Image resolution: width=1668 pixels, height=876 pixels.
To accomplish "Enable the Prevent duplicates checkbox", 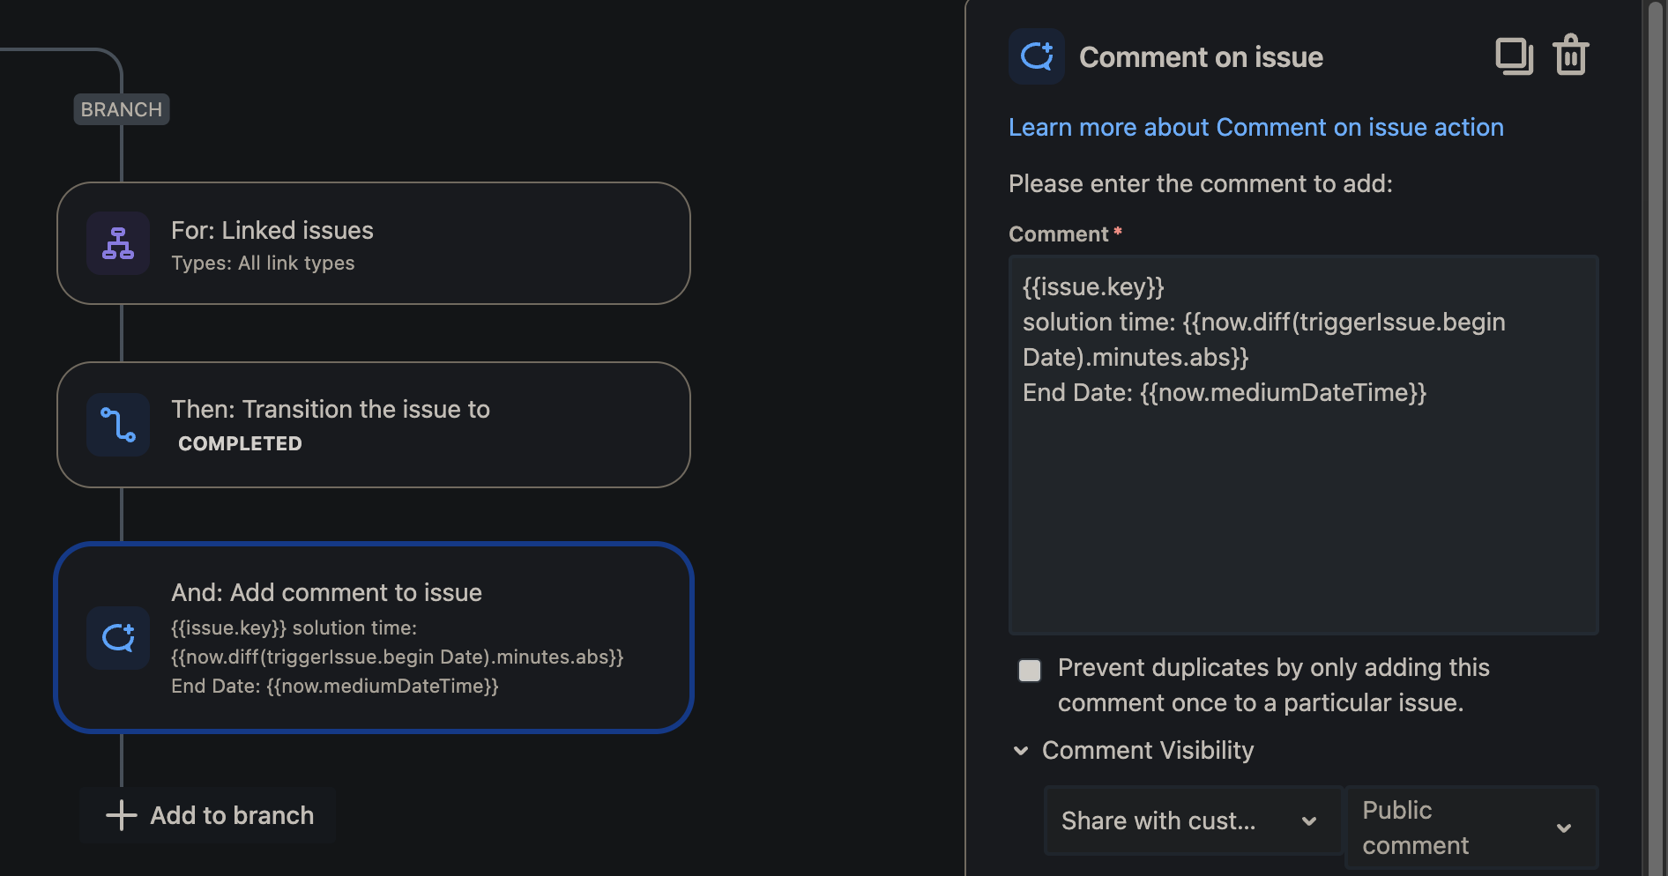I will 1030,671.
